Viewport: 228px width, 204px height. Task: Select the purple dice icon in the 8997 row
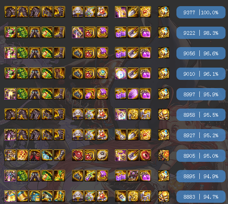pos(120,94)
